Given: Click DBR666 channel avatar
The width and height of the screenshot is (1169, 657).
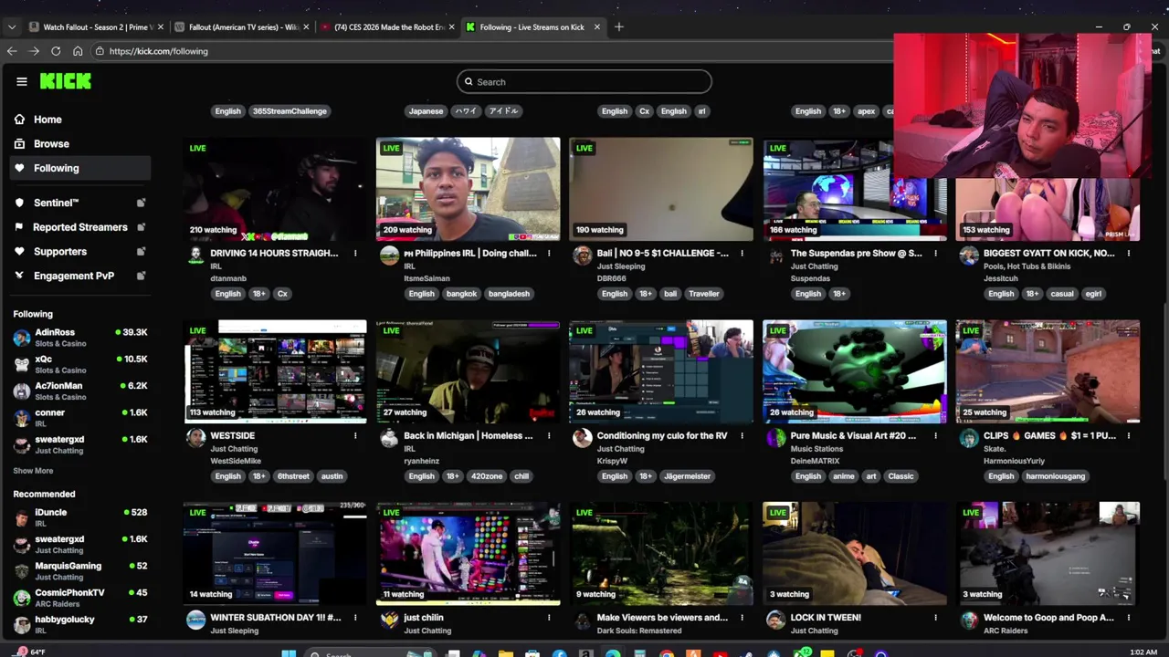Looking at the screenshot, I should 582,255.
